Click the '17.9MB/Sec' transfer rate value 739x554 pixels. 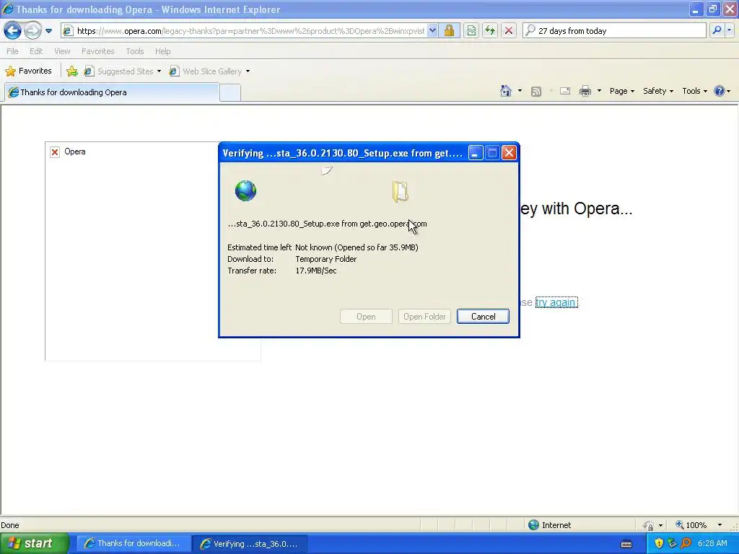click(316, 271)
